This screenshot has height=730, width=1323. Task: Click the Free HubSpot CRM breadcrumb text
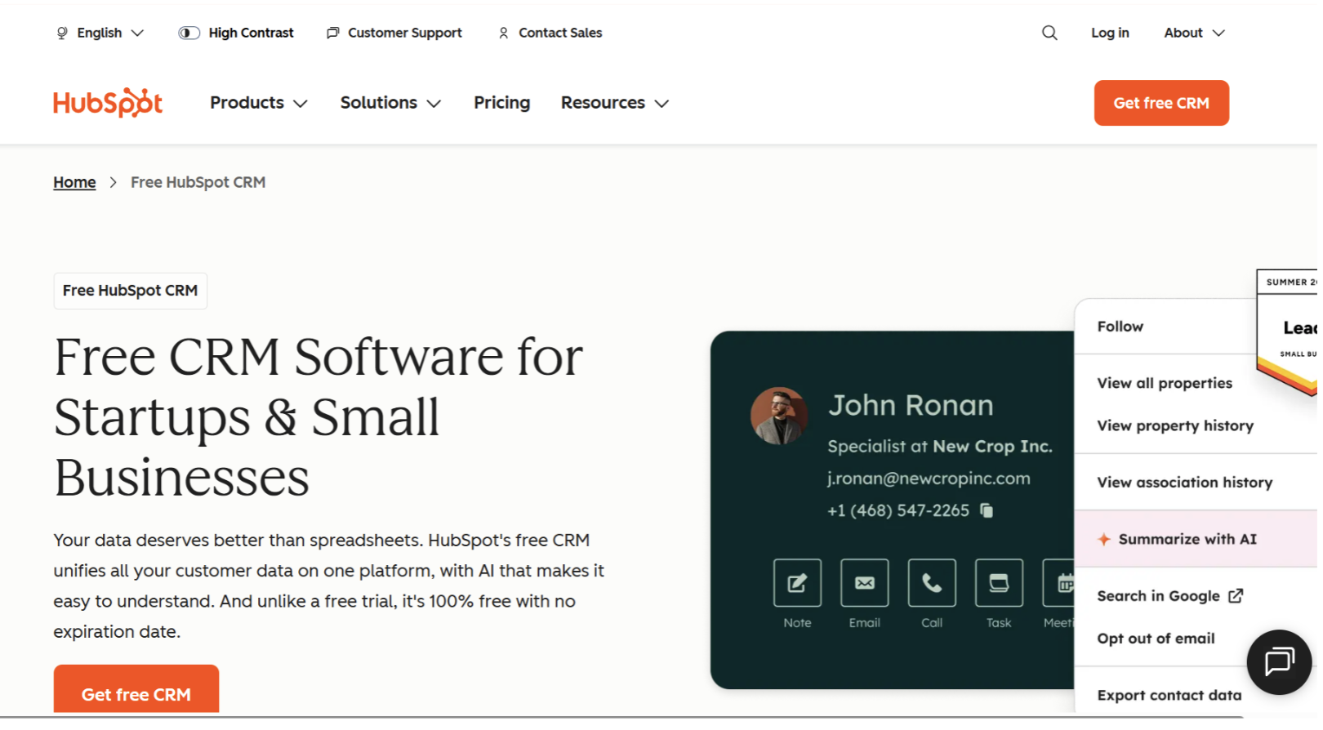(198, 182)
